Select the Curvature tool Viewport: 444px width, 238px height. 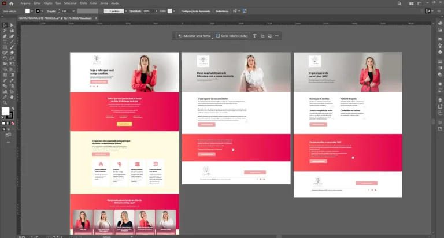pyautogui.click(x=12, y=36)
